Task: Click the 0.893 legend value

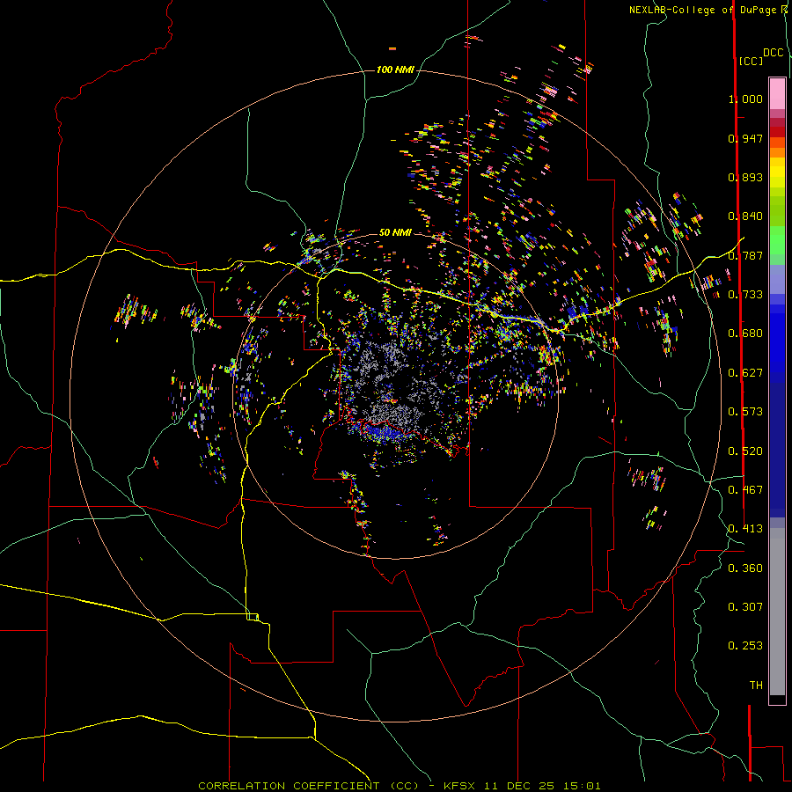Action: pyautogui.click(x=745, y=177)
